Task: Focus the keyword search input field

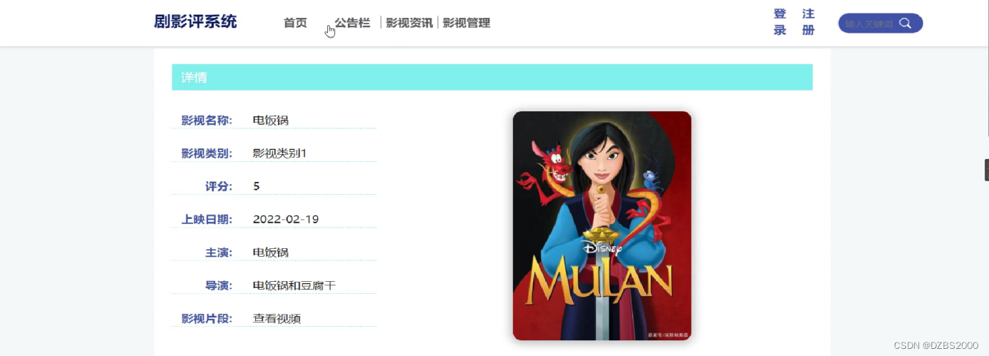Action: pos(869,24)
